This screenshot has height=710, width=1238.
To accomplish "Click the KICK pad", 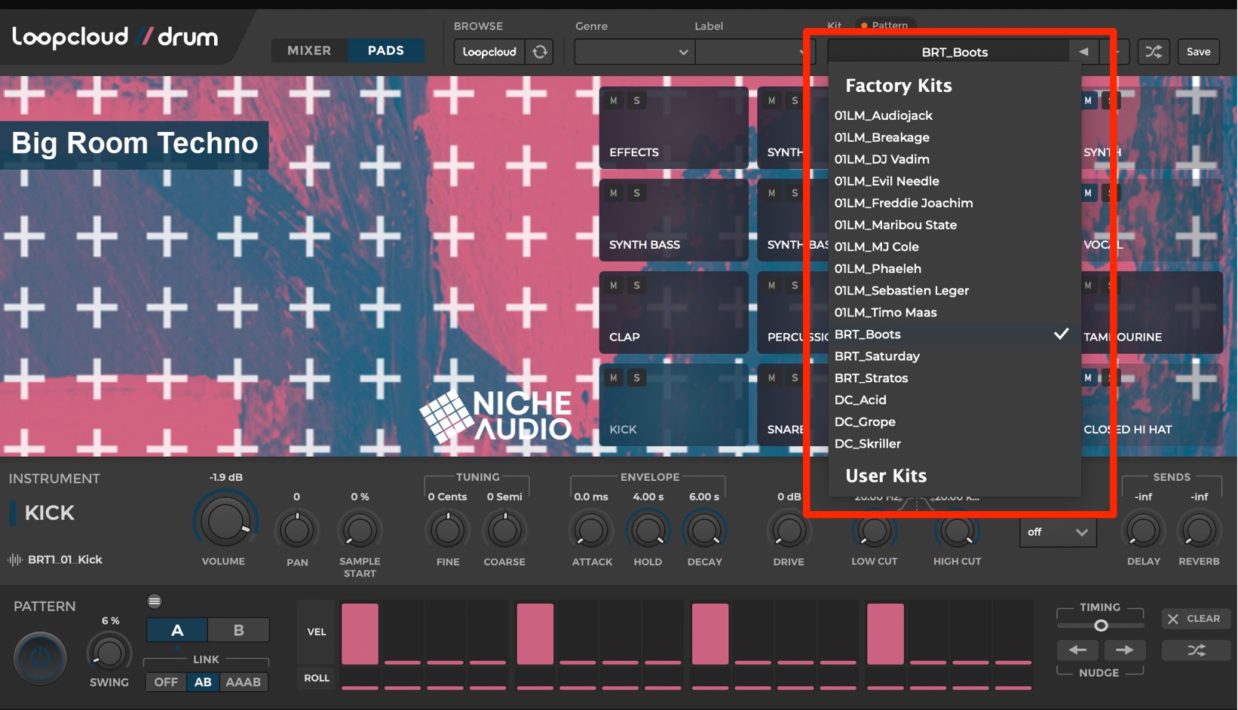I will pyautogui.click(x=673, y=405).
